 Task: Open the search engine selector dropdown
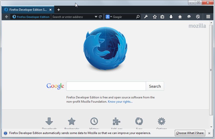pos(109,17)
